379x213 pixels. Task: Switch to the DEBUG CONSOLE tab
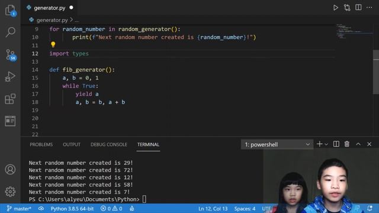click(x=109, y=144)
